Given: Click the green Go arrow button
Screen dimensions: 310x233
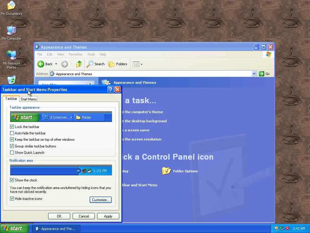Looking at the screenshot, I should click(x=261, y=74).
